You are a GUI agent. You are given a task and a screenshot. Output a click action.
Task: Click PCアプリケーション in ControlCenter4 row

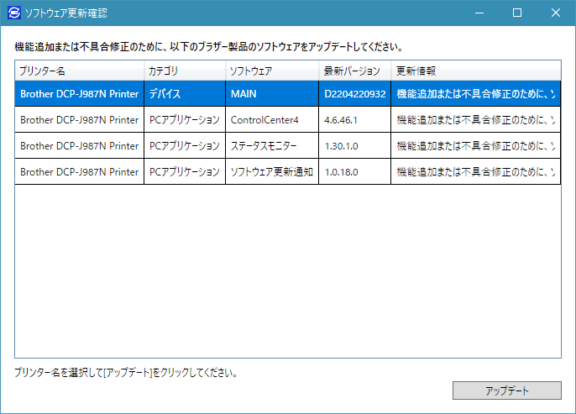[185, 120]
